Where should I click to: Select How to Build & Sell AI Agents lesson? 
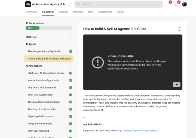pyautogui.click(x=49, y=59)
